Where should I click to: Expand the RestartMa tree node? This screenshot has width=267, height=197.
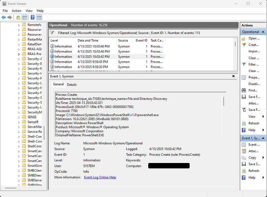point(19,40)
